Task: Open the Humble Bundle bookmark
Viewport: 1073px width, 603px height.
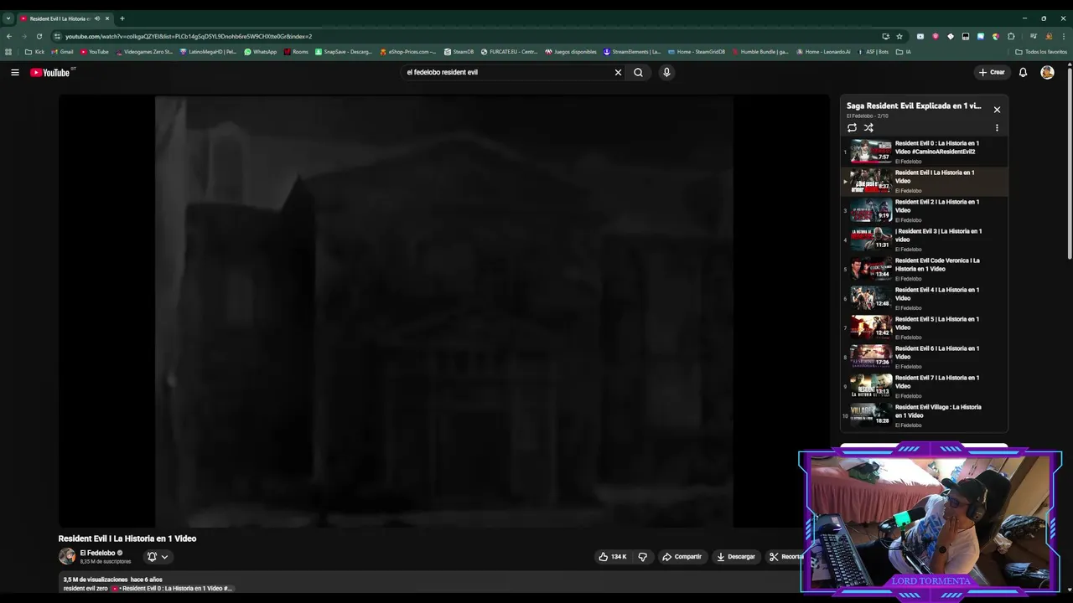Action: click(x=760, y=52)
